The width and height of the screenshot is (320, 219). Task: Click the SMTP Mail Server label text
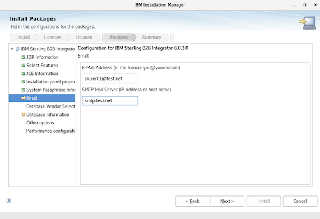coord(127,90)
